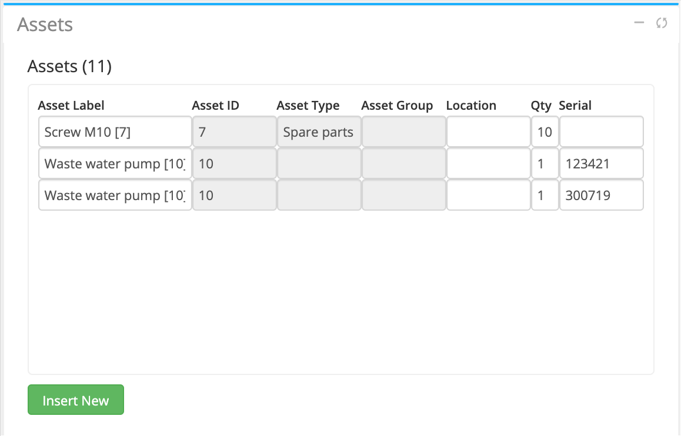Refresh the Assets panel
Viewport: 681px width, 436px height.
coord(662,23)
